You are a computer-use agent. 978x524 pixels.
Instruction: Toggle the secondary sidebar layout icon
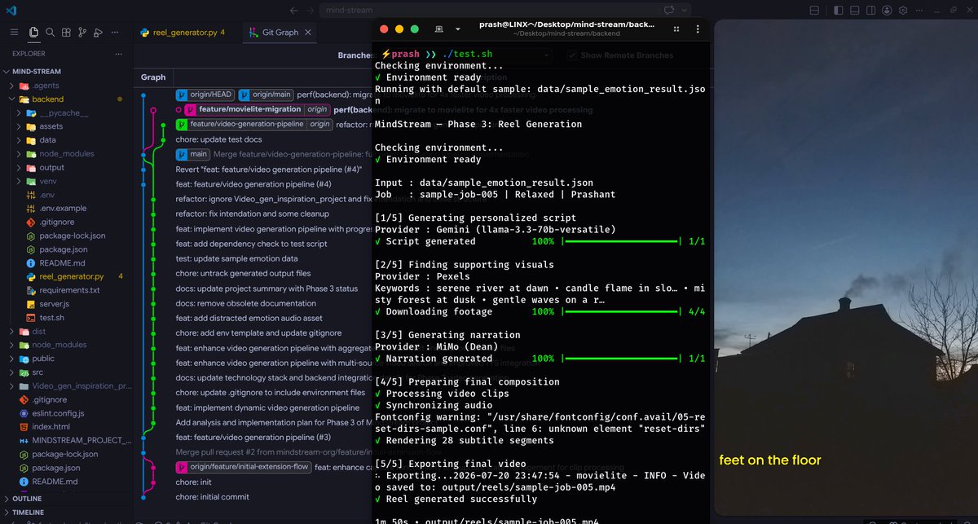[870, 11]
